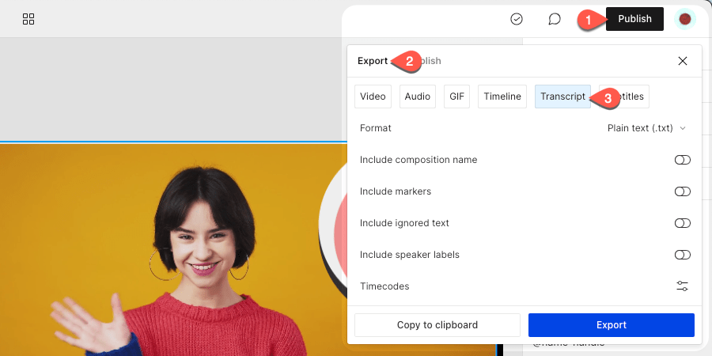Close the export panel

[x=682, y=61]
